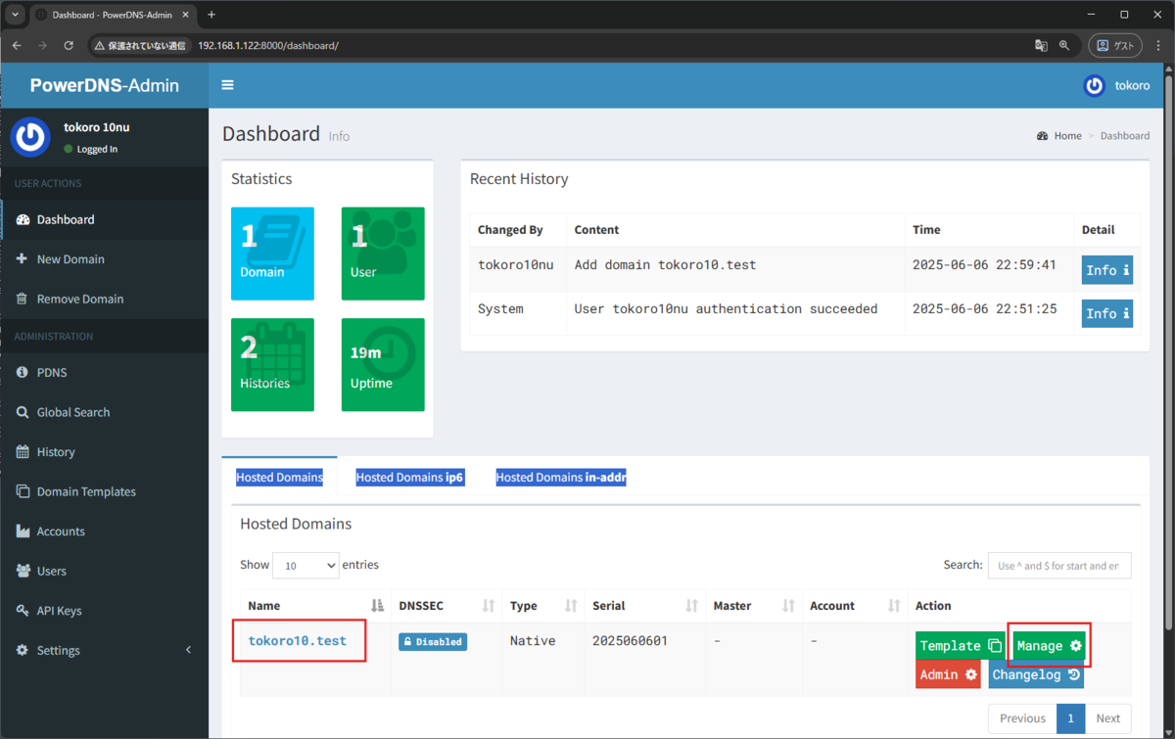Click PowerDNS-Admin logo link

point(104,85)
